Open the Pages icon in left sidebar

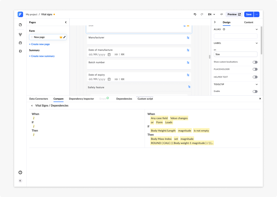(x=20, y=25)
